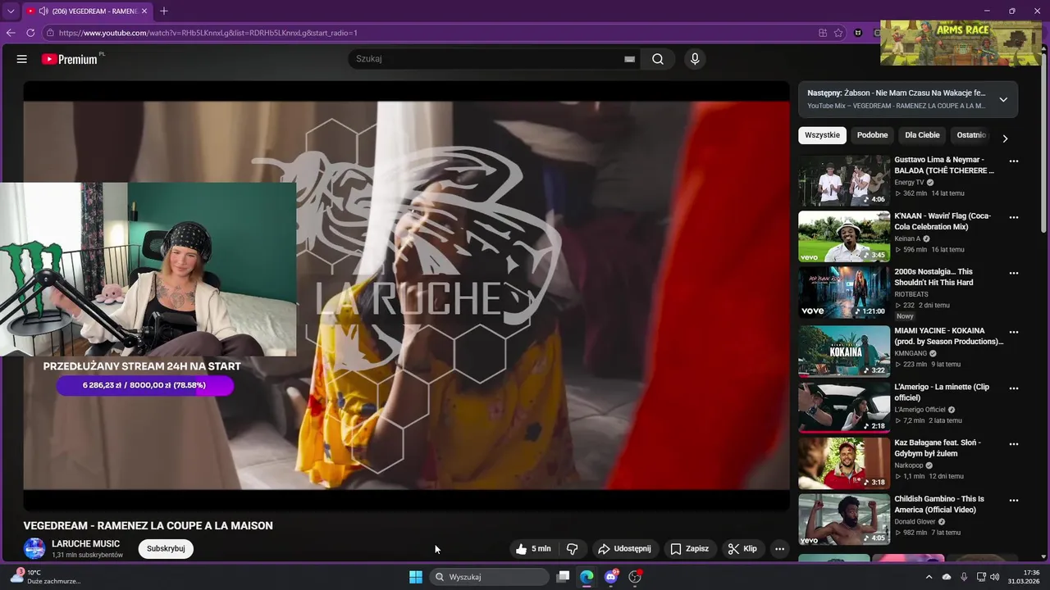Viewport: 1050px width, 590px height.
Task: Open the on-screen keyboard in search box
Action: click(629, 59)
